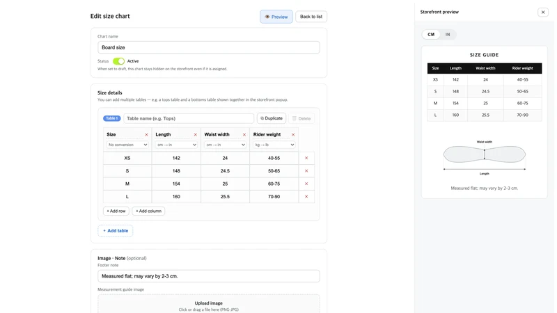
Task: Focus the Table name input
Action: point(189,118)
